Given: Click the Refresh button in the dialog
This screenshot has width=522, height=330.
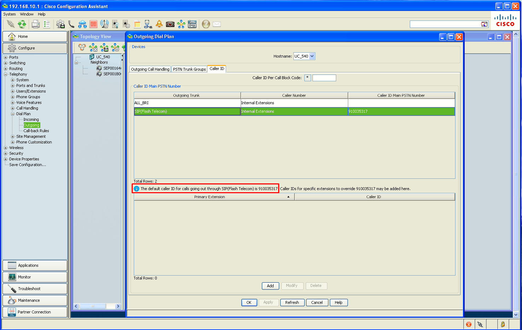Looking at the screenshot, I should 292,302.
